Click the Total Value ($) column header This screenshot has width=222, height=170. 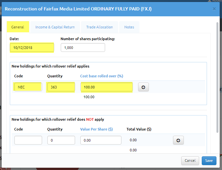[139, 129]
